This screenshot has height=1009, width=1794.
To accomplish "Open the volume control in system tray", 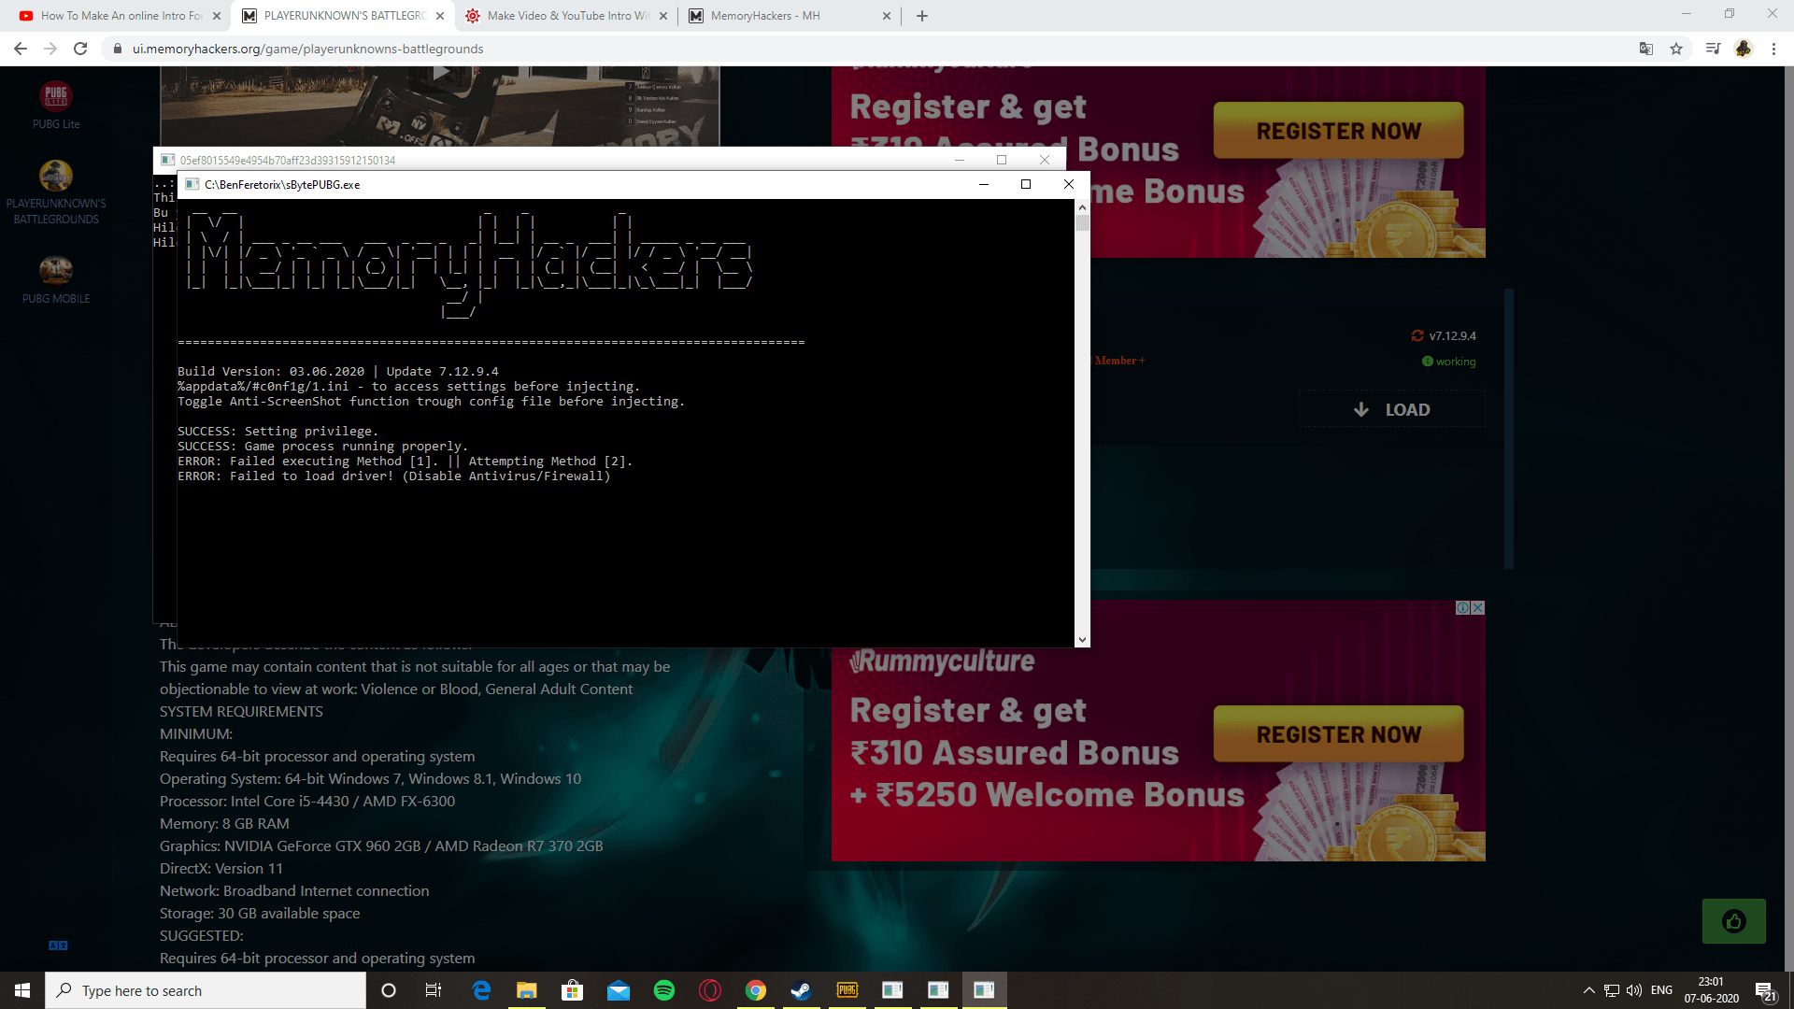I will tap(1634, 990).
